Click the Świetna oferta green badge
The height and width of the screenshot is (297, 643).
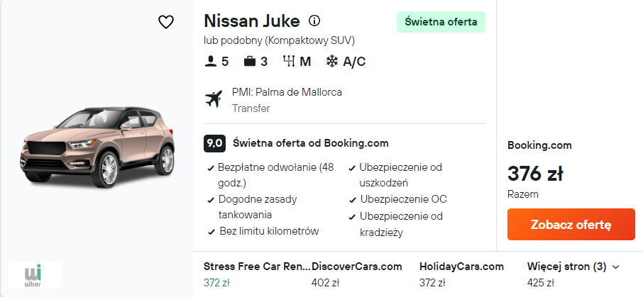441,22
